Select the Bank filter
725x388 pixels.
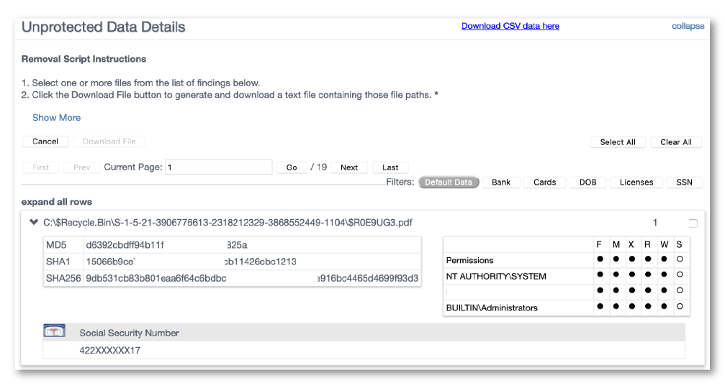pos(501,183)
